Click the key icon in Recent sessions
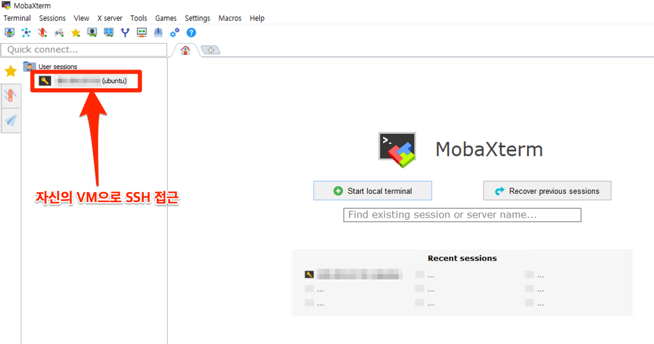The width and height of the screenshot is (654, 344). [x=309, y=274]
